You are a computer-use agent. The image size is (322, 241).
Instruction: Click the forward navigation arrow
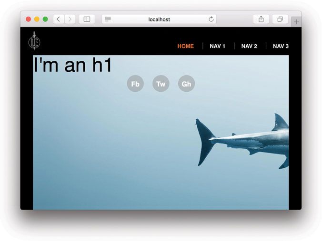tap(70, 19)
